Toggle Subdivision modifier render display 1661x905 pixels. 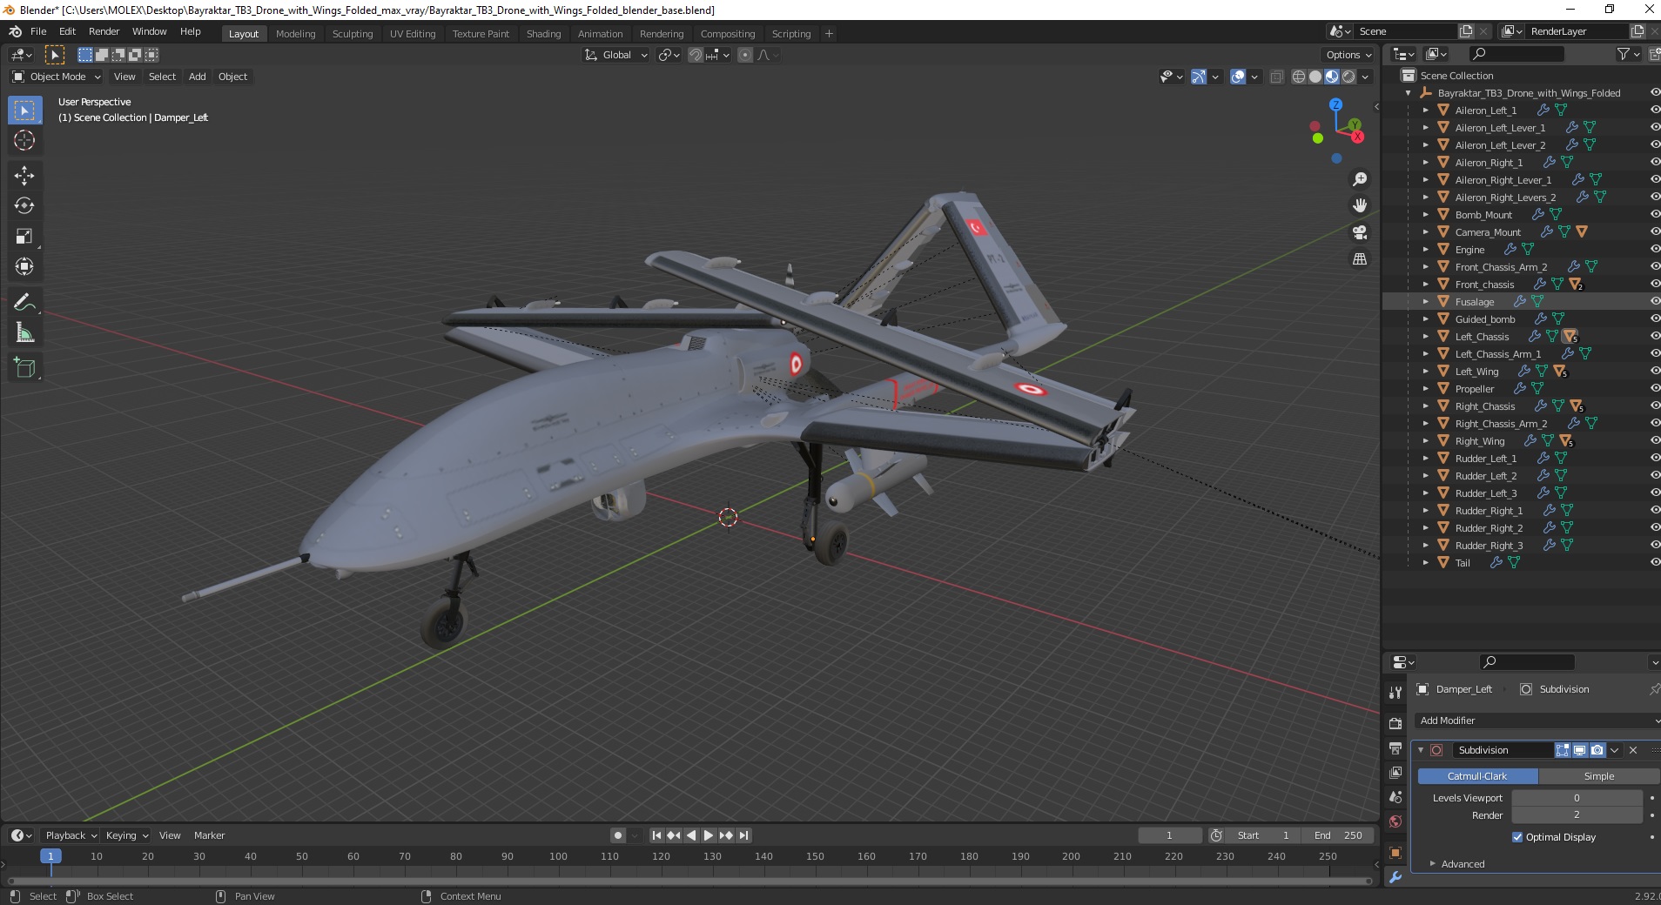click(x=1597, y=750)
